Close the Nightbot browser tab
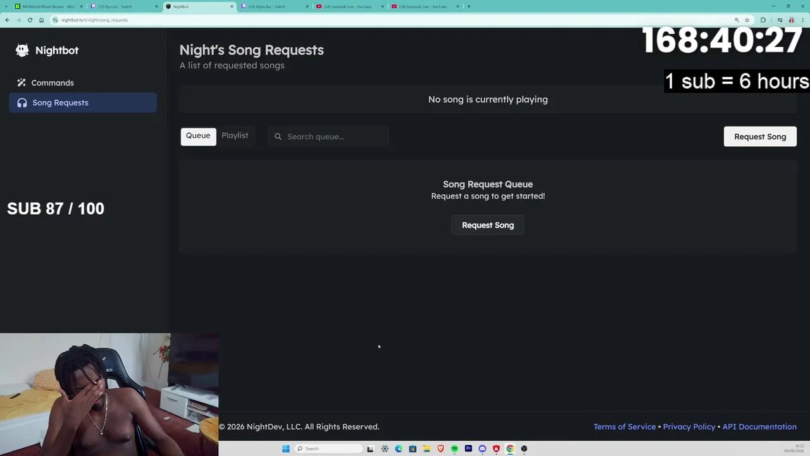810x456 pixels. [232, 6]
